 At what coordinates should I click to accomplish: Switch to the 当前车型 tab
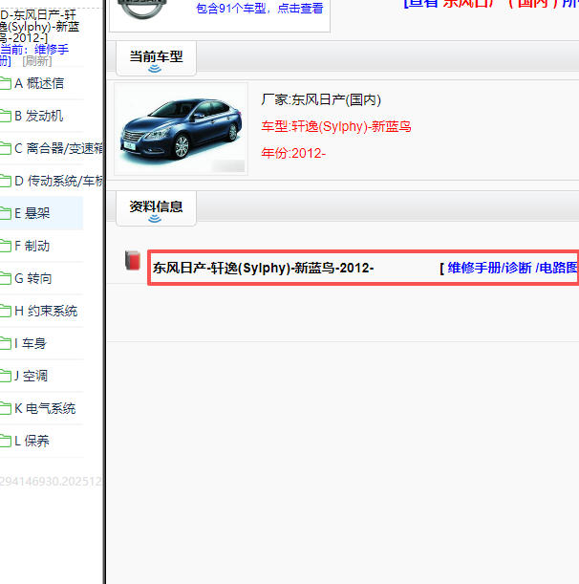click(156, 58)
